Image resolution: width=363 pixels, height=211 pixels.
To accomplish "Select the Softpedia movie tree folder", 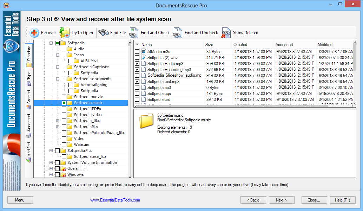I will (88, 97).
